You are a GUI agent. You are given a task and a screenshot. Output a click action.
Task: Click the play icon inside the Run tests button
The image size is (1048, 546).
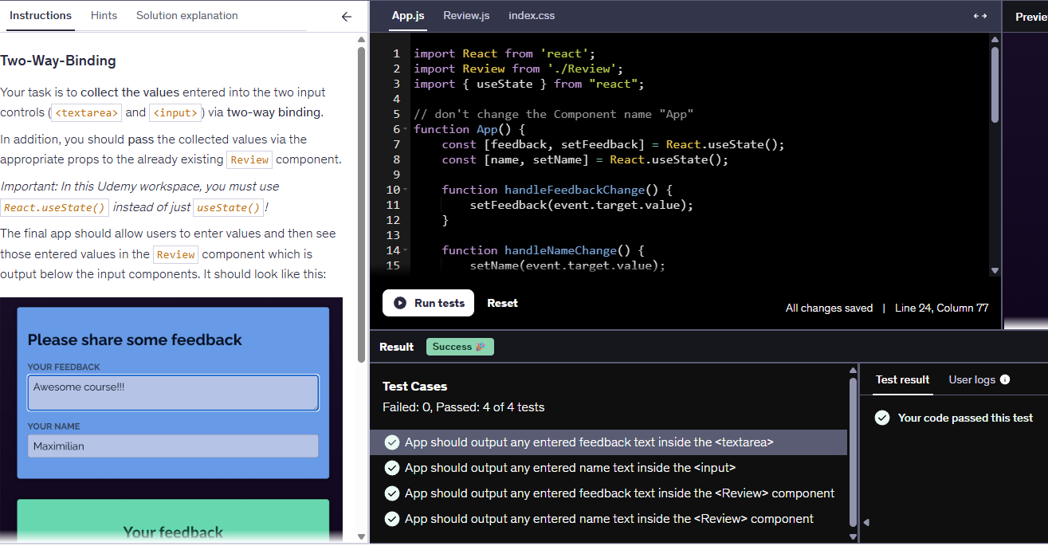(400, 303)
